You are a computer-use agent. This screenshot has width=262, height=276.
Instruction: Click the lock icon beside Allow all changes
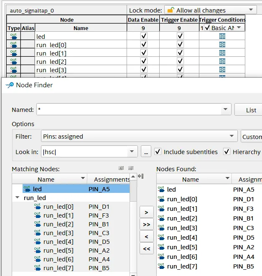click(171, 10)
